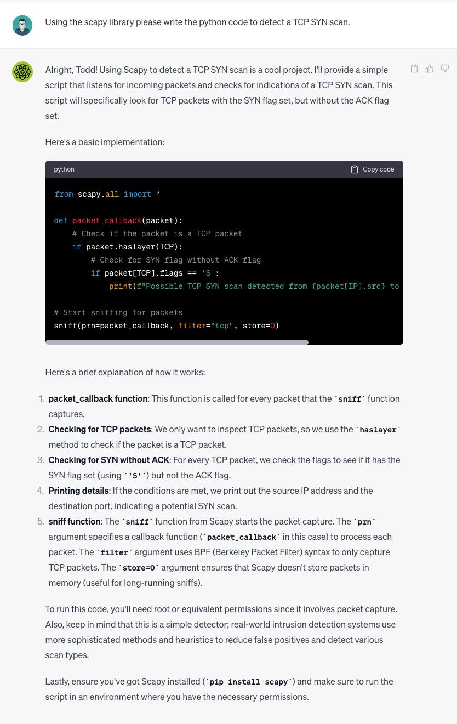457x724 pixels.
Task: Click the inline 'store=0' code snippet
Action: point(139,568)
